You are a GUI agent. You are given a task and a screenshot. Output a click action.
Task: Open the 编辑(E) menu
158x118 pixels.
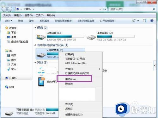click(x=18, y=16)
